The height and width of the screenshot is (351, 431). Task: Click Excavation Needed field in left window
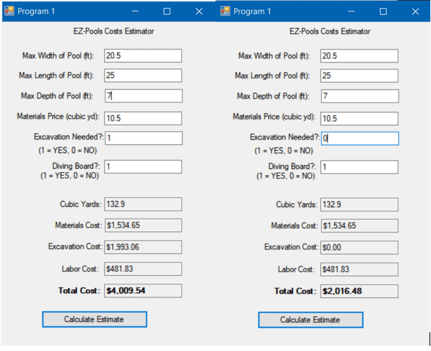[143, 138]
